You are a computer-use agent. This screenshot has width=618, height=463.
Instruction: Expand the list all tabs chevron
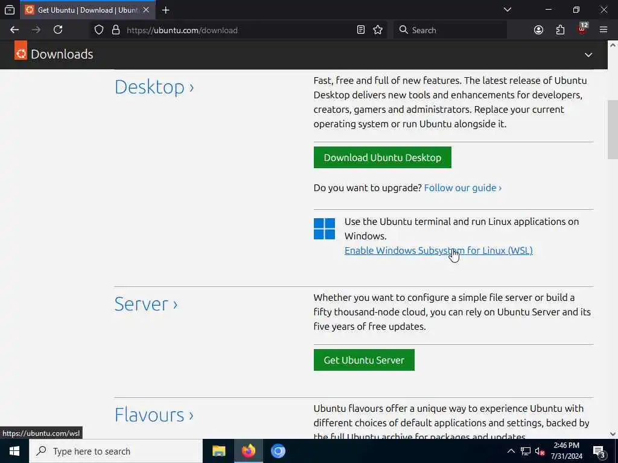tap(508, 10)
